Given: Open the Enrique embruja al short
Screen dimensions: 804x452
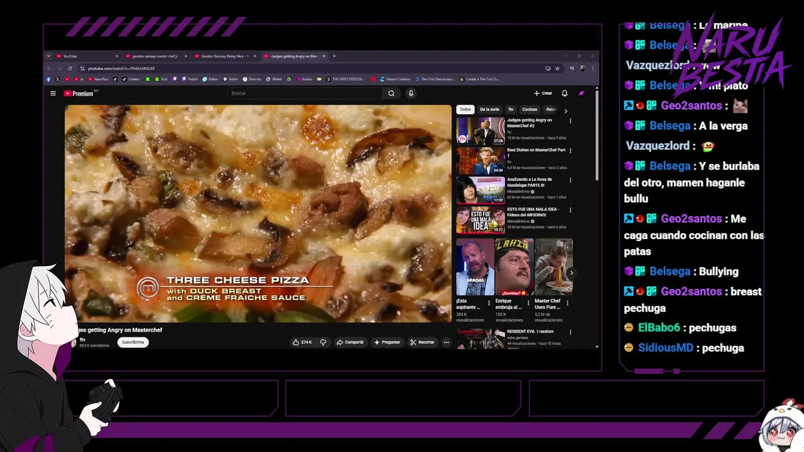Looking at the screenshot, I should [514, 267].
